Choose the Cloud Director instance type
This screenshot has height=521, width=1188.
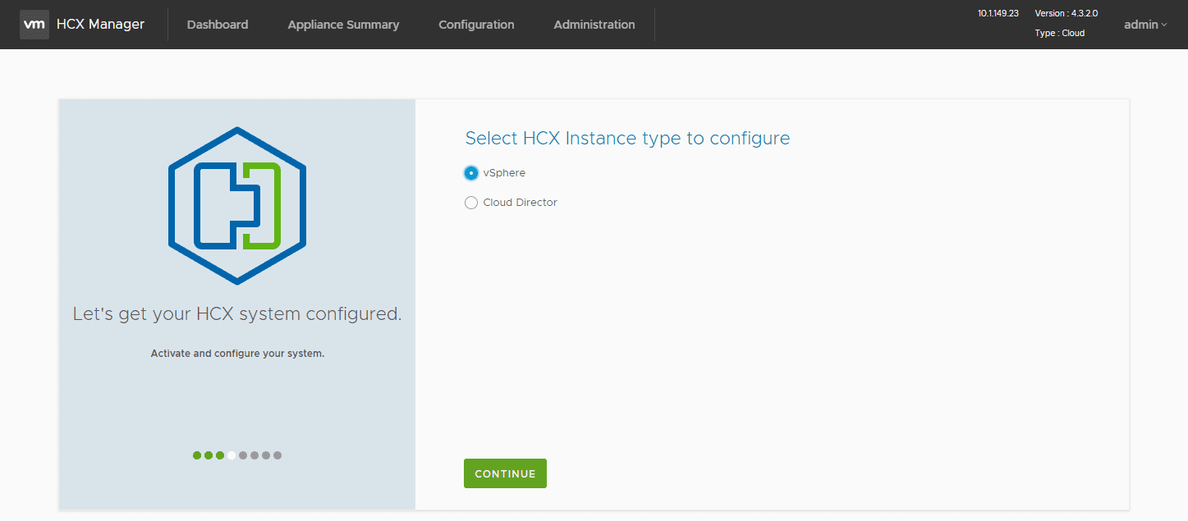tap(471, 203)
